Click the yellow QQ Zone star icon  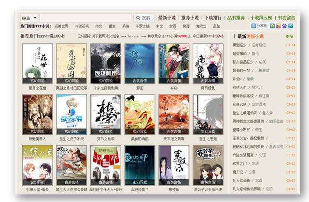tap(273, 26)
